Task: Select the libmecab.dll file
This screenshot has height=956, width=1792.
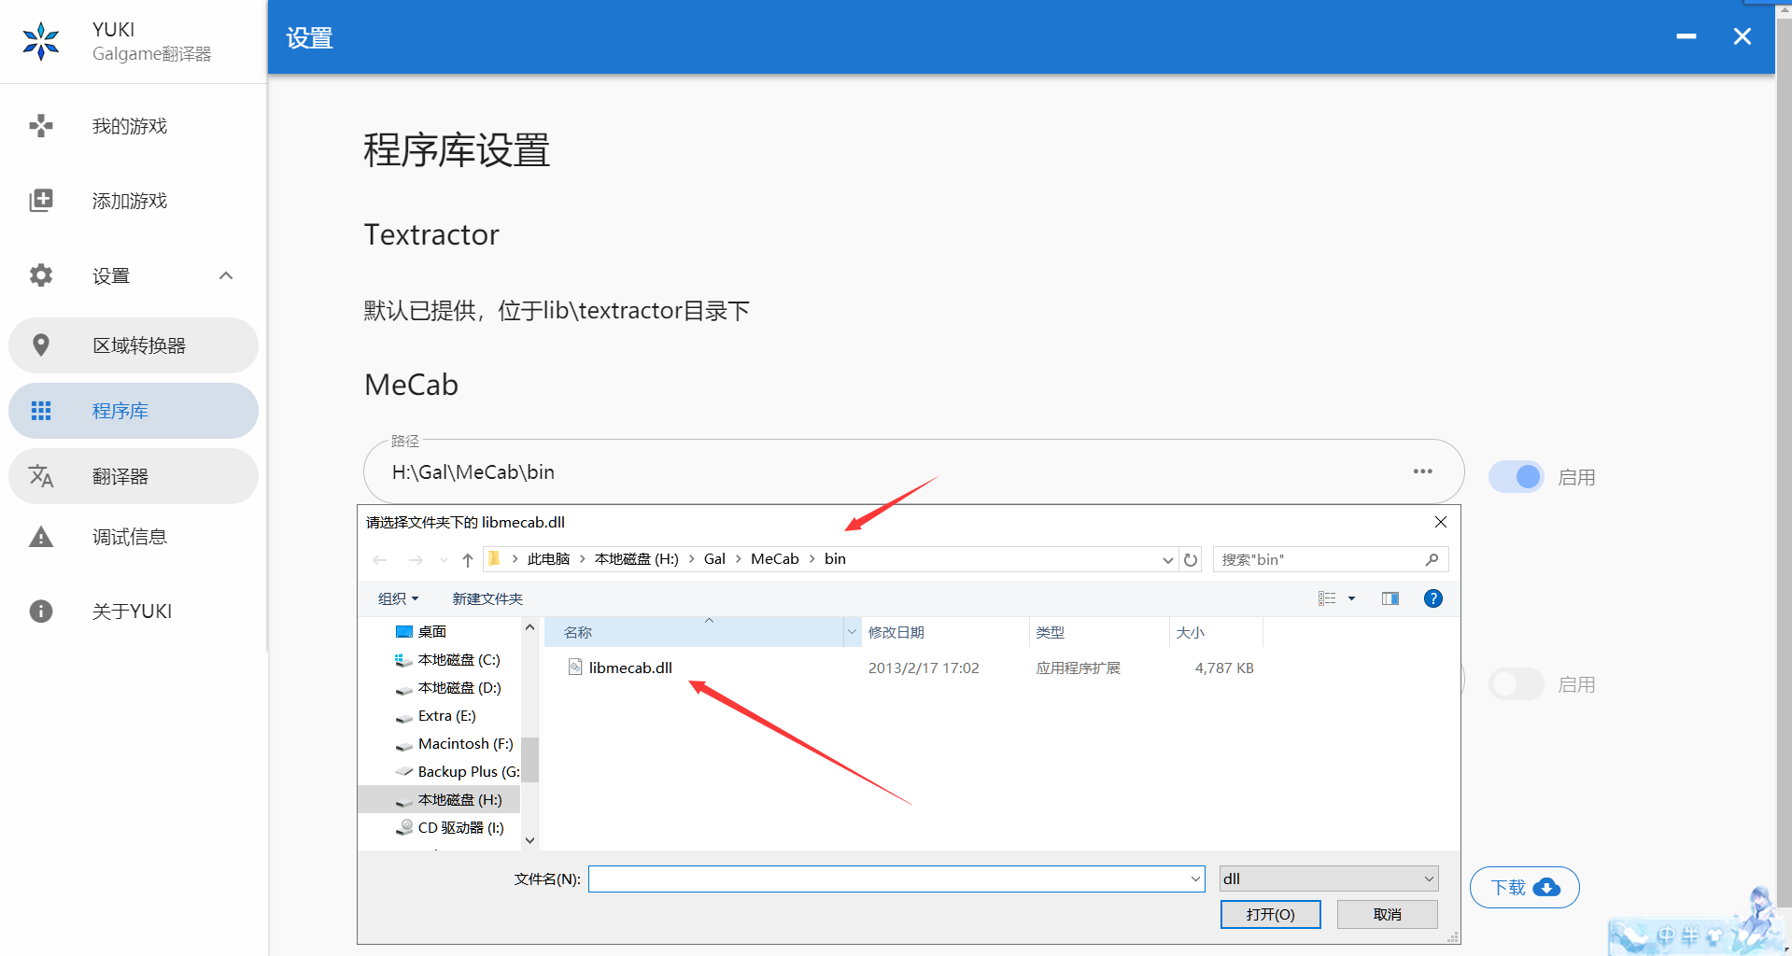Action: pyautogui.click(x=630, y=668)
